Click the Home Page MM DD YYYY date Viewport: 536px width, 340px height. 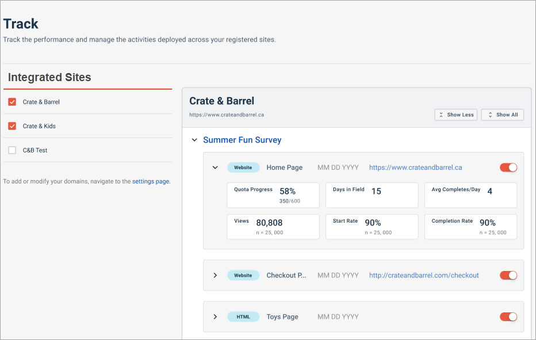pyautogui.click(x=338, y=167)
